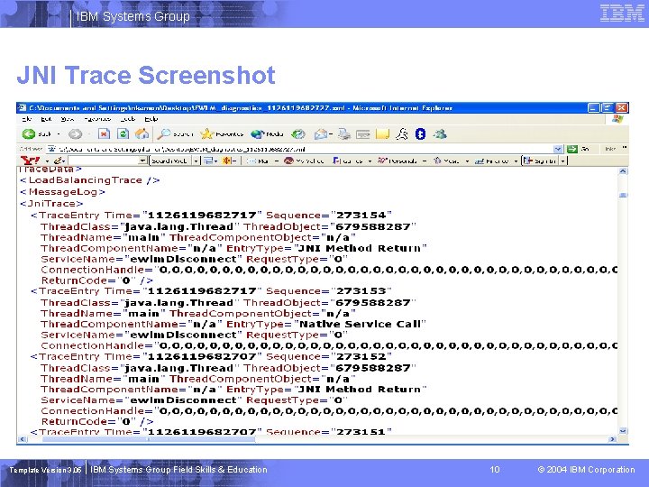Open the Yahoo Movies dropdown arrow
Screen dimensions: 649x487
click(467, 161)
